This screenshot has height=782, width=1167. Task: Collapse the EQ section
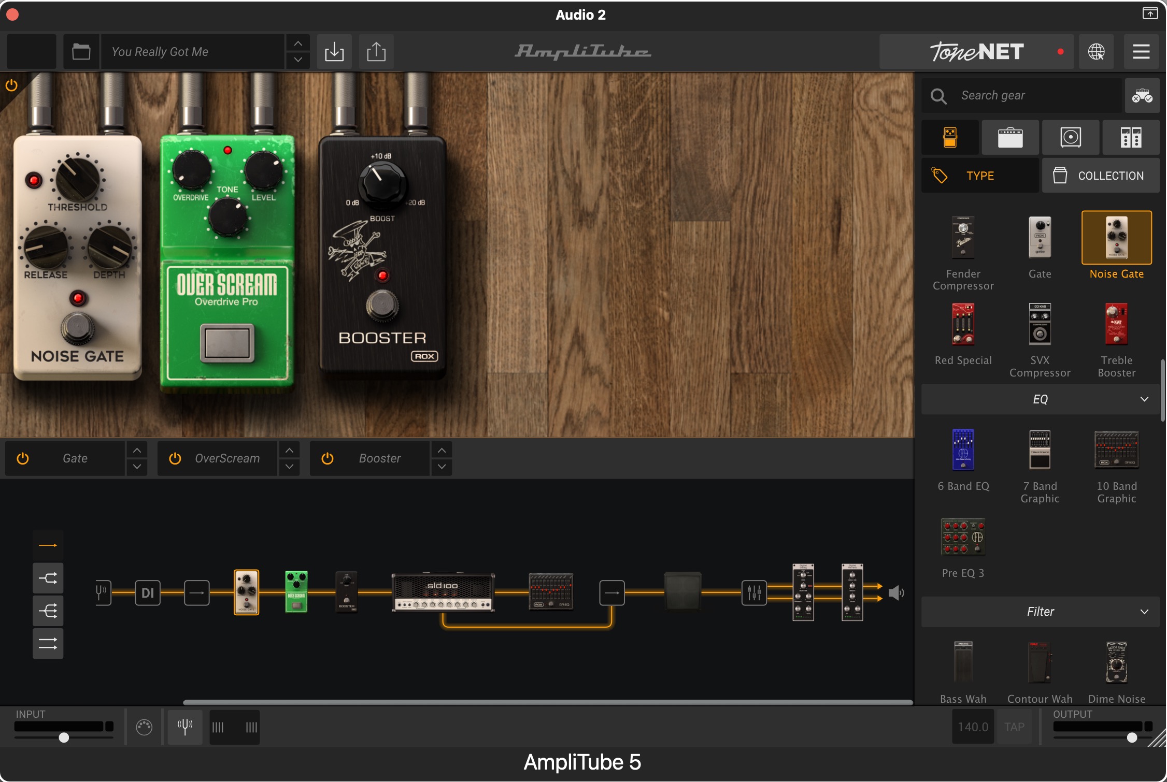click(1041, 399)
